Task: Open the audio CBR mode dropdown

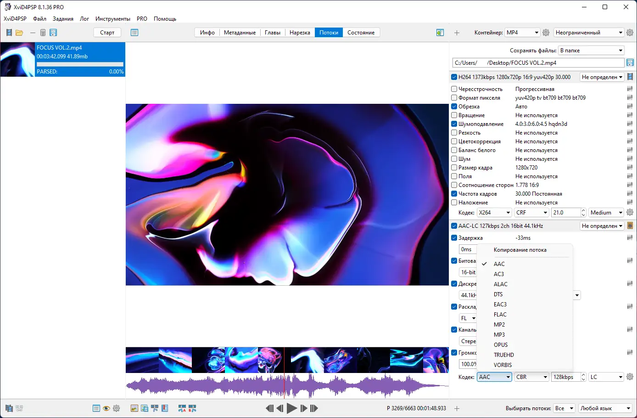Action: coord(531,377)
